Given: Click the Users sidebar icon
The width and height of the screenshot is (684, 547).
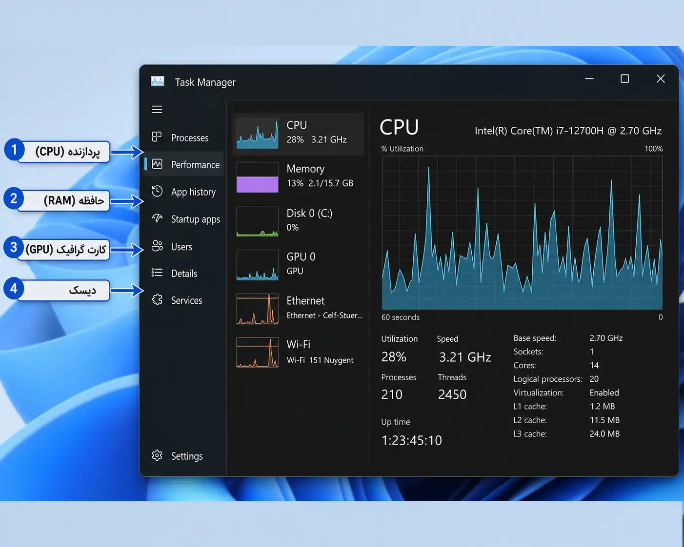Looking at the screenshot, I should tap(157, 246).
